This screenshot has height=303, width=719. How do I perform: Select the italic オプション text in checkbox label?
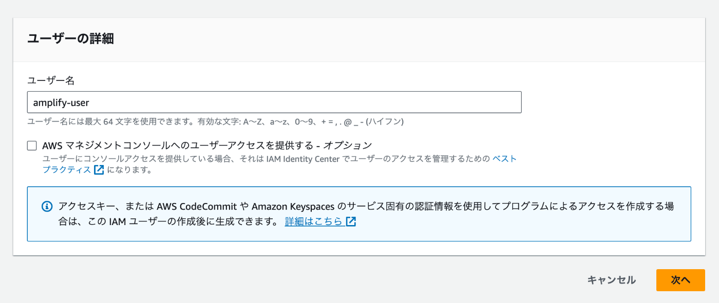point(347,146)
